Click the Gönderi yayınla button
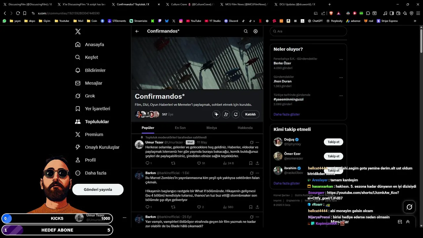Screen dimensions: 423x238 98,189
